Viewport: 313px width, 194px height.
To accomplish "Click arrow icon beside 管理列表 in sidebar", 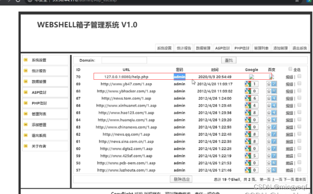I will (26, 114).
